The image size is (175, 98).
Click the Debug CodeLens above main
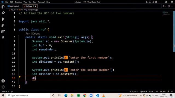[x=36, y=33]
